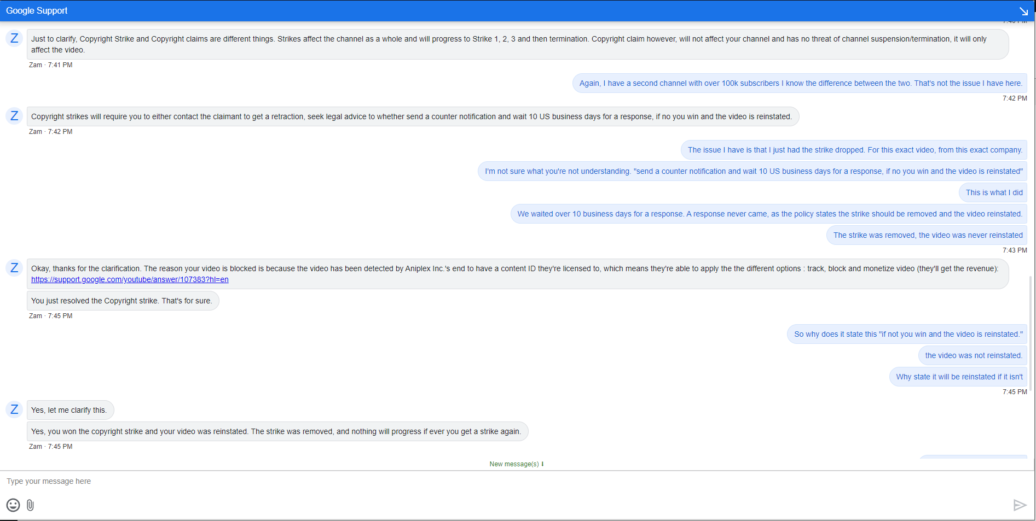Select message 'This is what I did'
Viewport: 1036px width, 521px height.
click(x=993, y=192)
